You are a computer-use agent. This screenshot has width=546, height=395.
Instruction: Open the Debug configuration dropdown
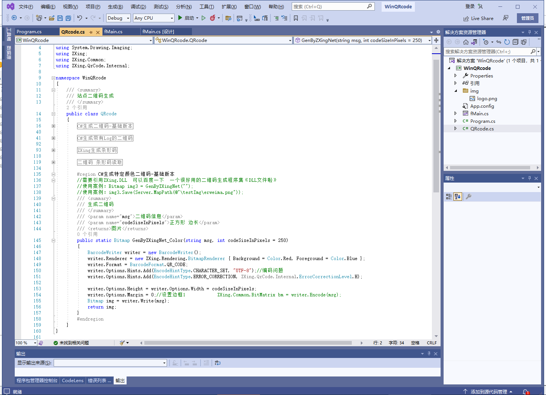[118, 18]
